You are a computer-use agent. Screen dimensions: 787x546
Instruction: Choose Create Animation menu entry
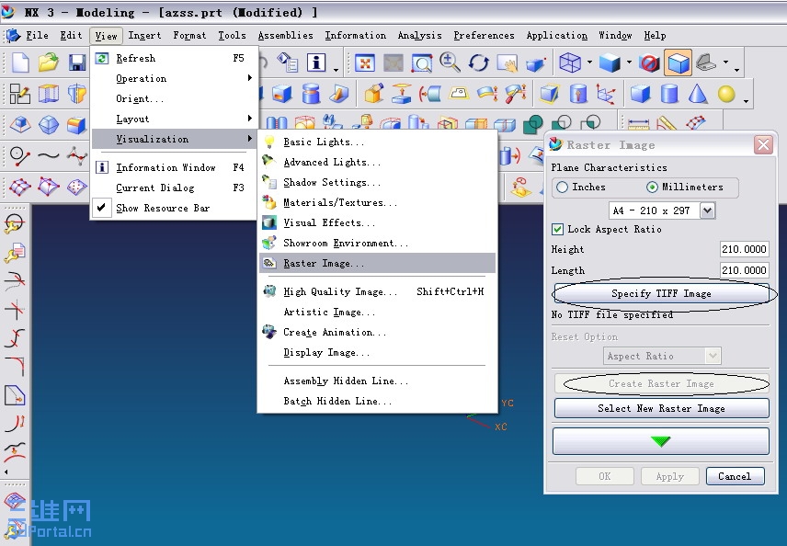(378, 332)
